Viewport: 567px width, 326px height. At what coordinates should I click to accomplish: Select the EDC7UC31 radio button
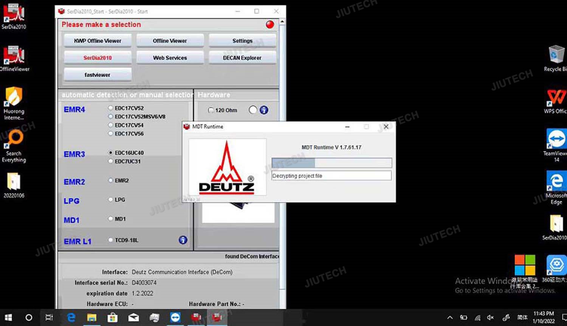coord(110,161)
